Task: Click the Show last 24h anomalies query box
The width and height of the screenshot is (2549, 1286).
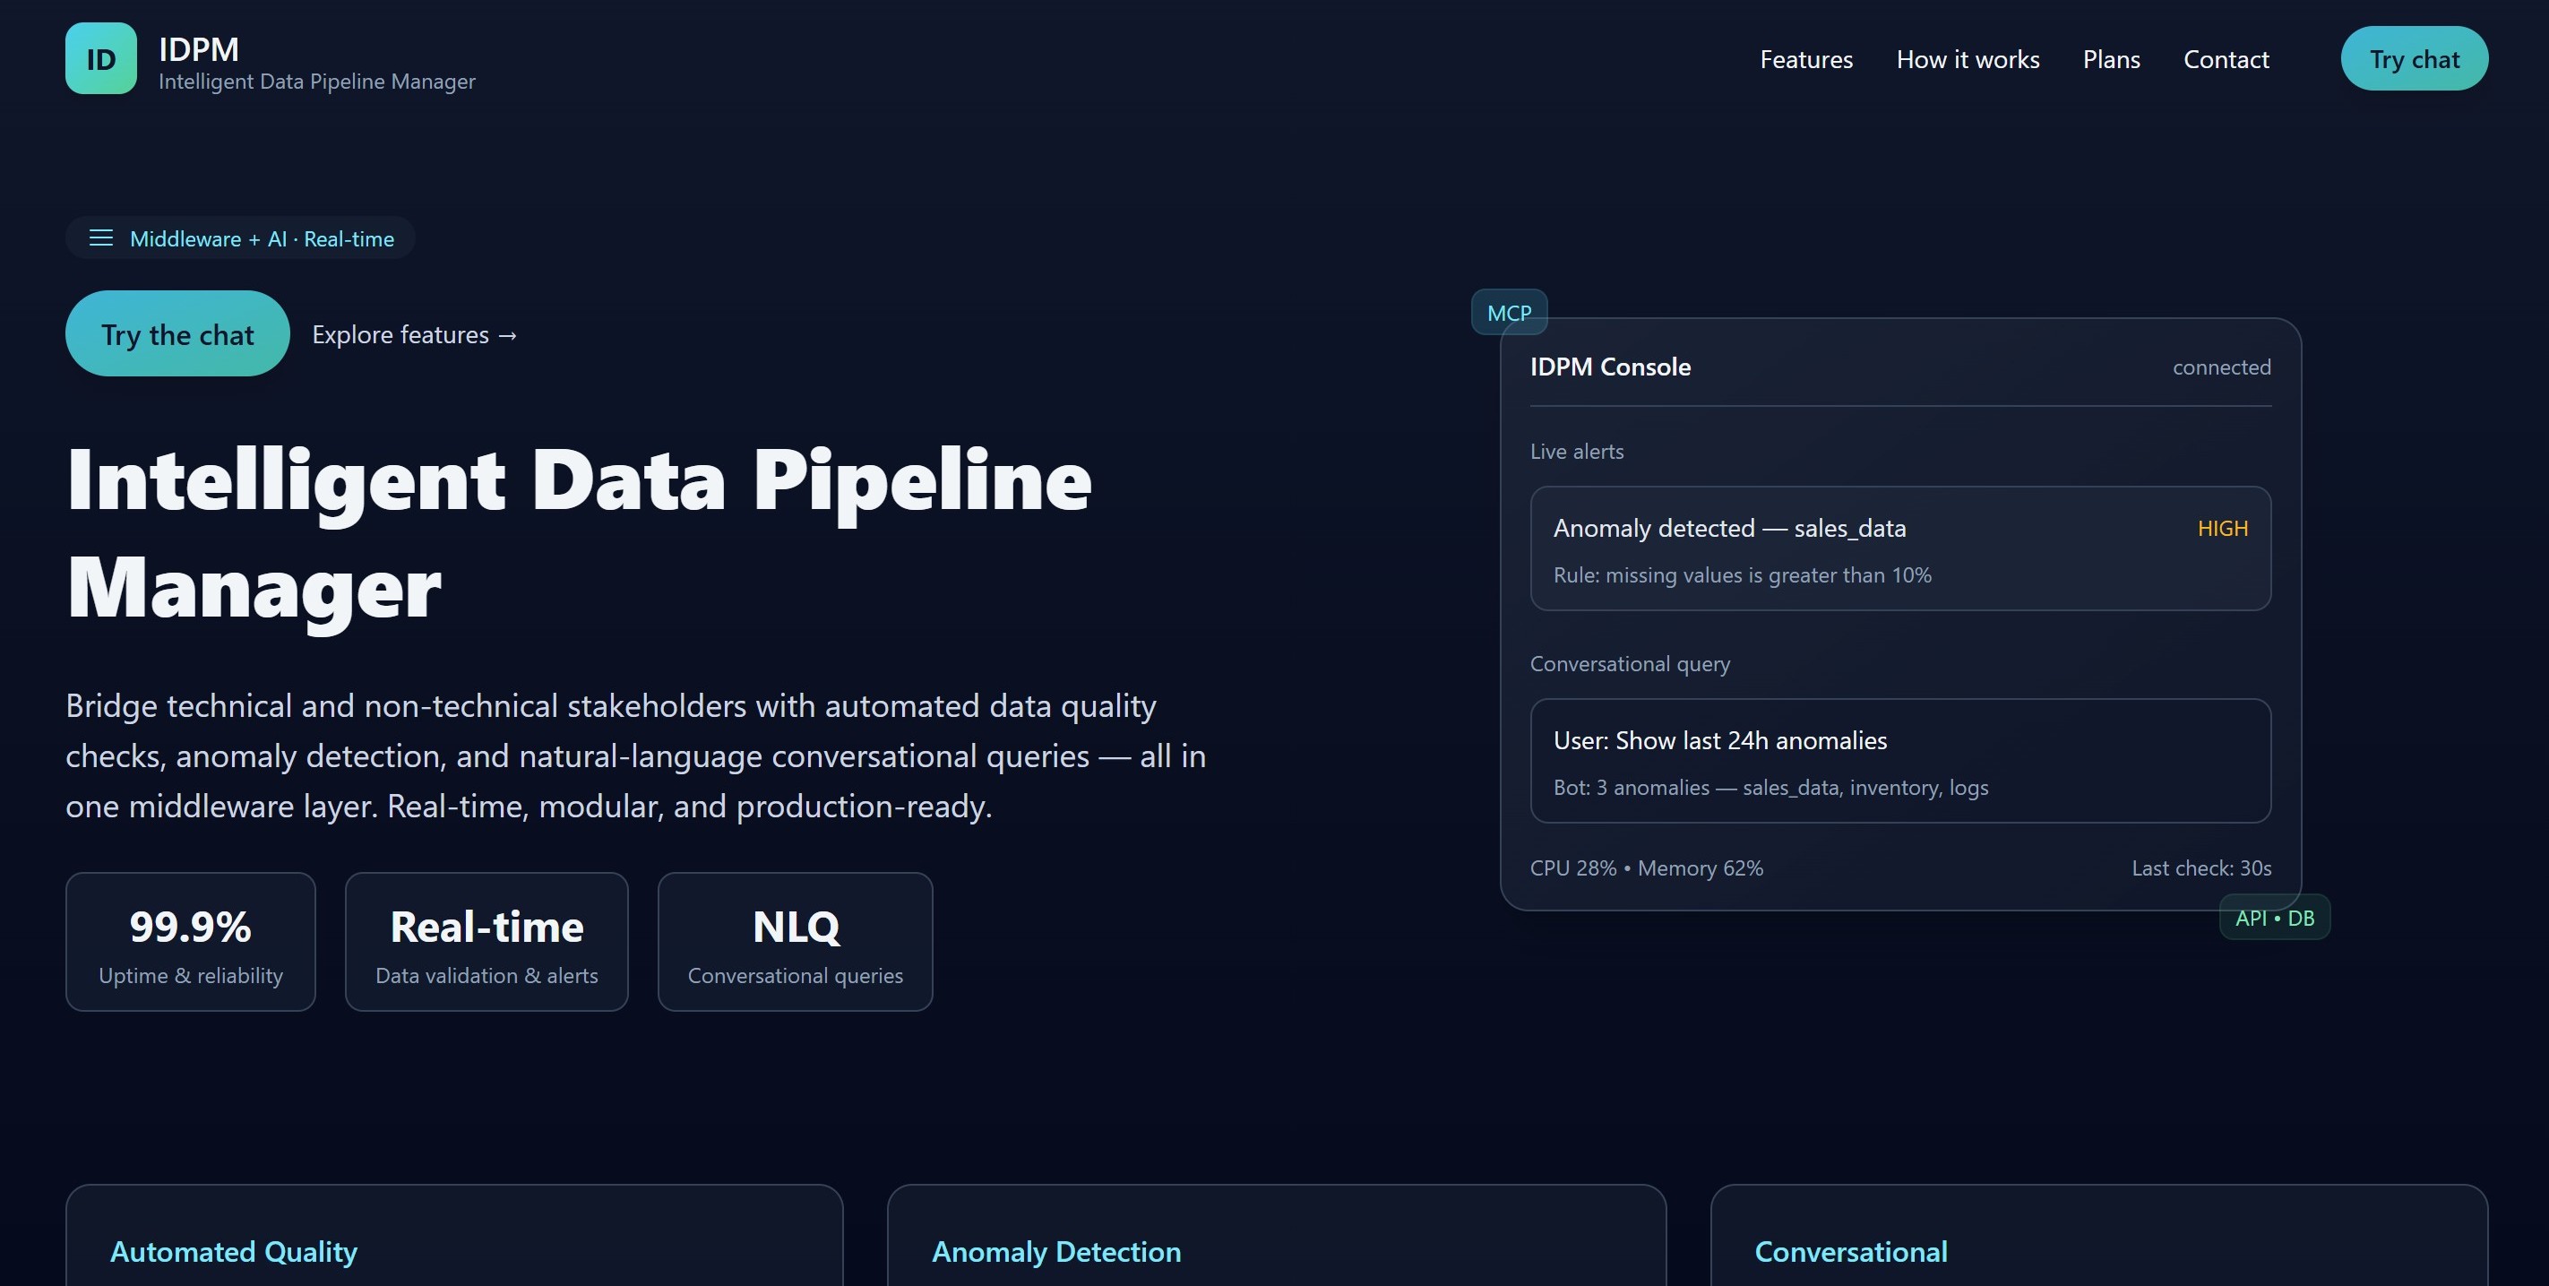Action: point(1899,760)
